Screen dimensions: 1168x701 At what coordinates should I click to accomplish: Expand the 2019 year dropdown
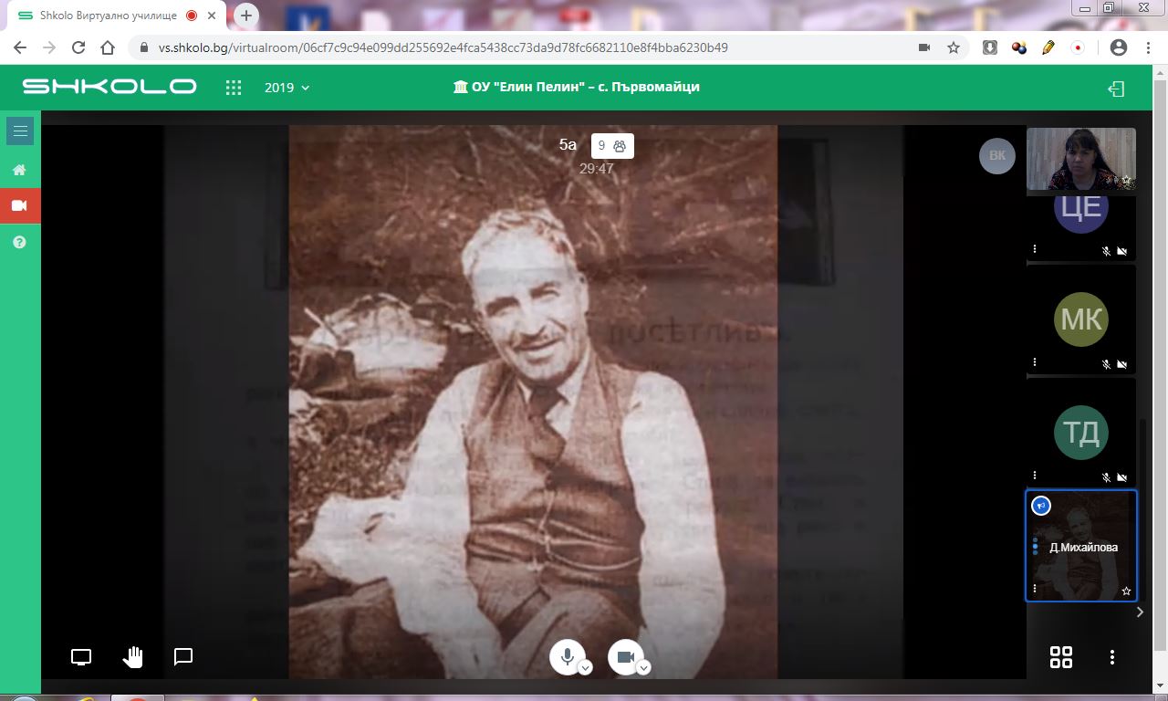pos(287,88)
